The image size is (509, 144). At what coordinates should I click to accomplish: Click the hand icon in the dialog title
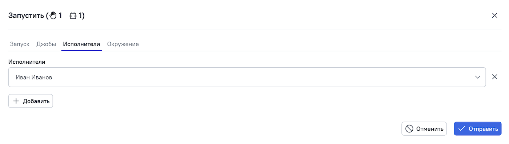tap(53, 16)
